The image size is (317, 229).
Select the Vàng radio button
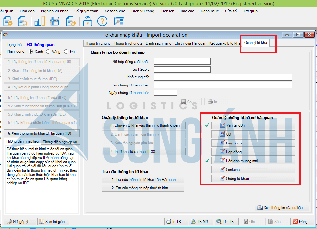48,51
